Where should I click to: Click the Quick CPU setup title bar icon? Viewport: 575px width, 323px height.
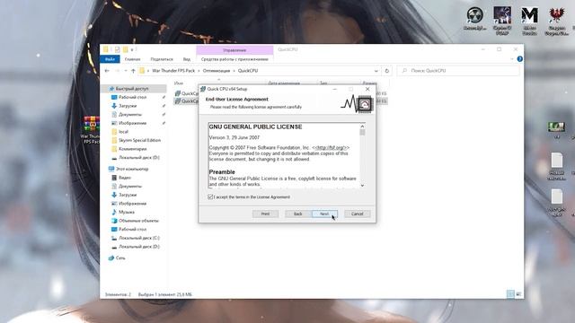[203, 89]
